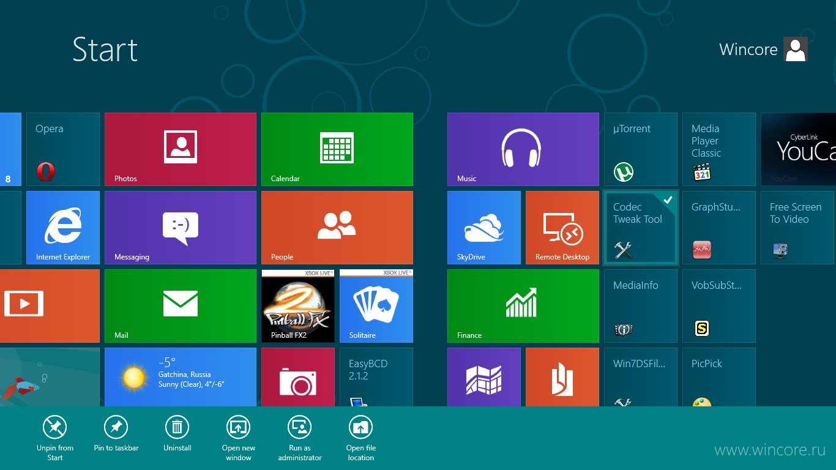This screenshot has width=836, height=470.
Task: Open the Win7DSFilterTweaker tile
Action: pyautogui.click(x=641, y=377)
